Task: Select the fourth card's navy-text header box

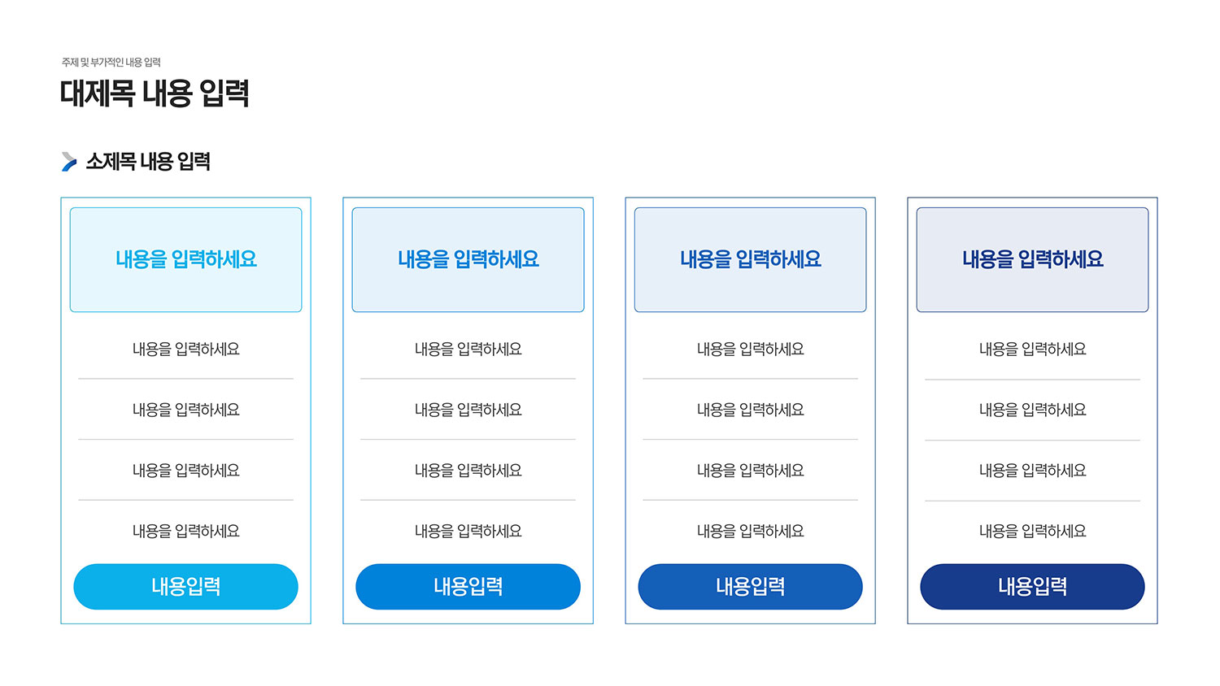Action: coord(1032,259)
